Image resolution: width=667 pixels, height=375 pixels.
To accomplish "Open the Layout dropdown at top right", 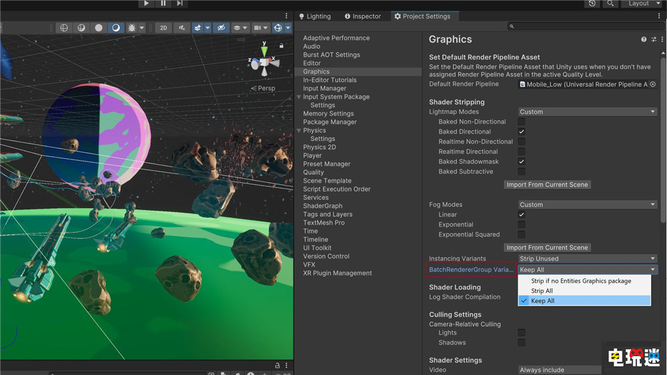I will (642, 3).
